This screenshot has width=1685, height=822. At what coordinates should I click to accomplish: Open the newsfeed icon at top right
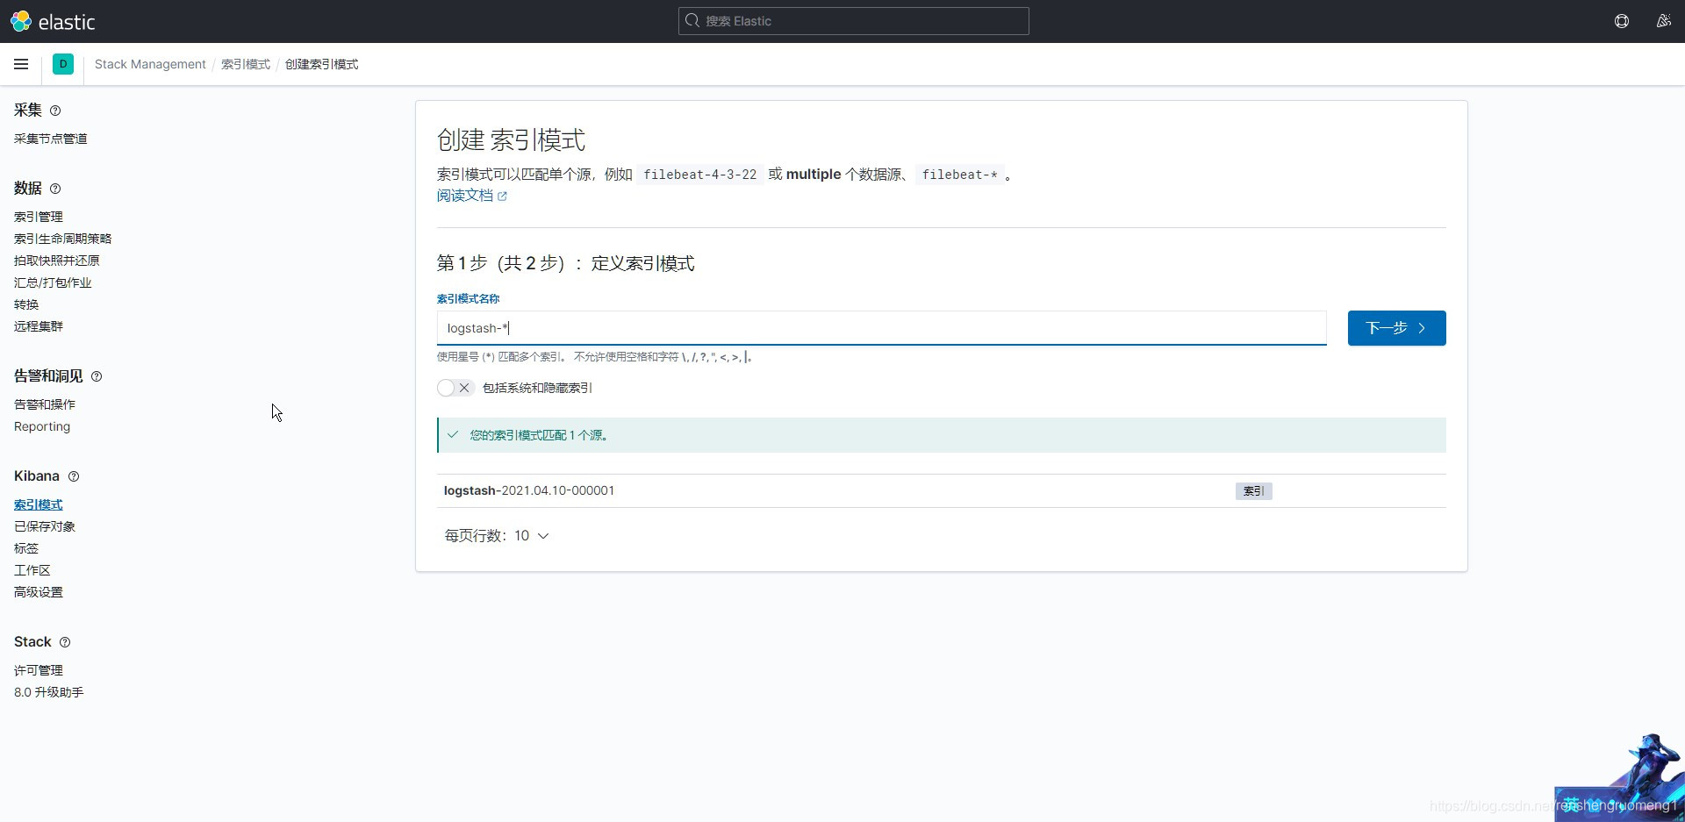click(x=1663, y=21)
